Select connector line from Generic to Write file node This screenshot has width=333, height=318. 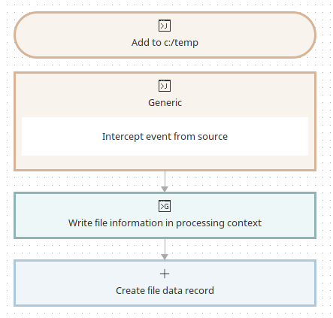click(165, 178)
